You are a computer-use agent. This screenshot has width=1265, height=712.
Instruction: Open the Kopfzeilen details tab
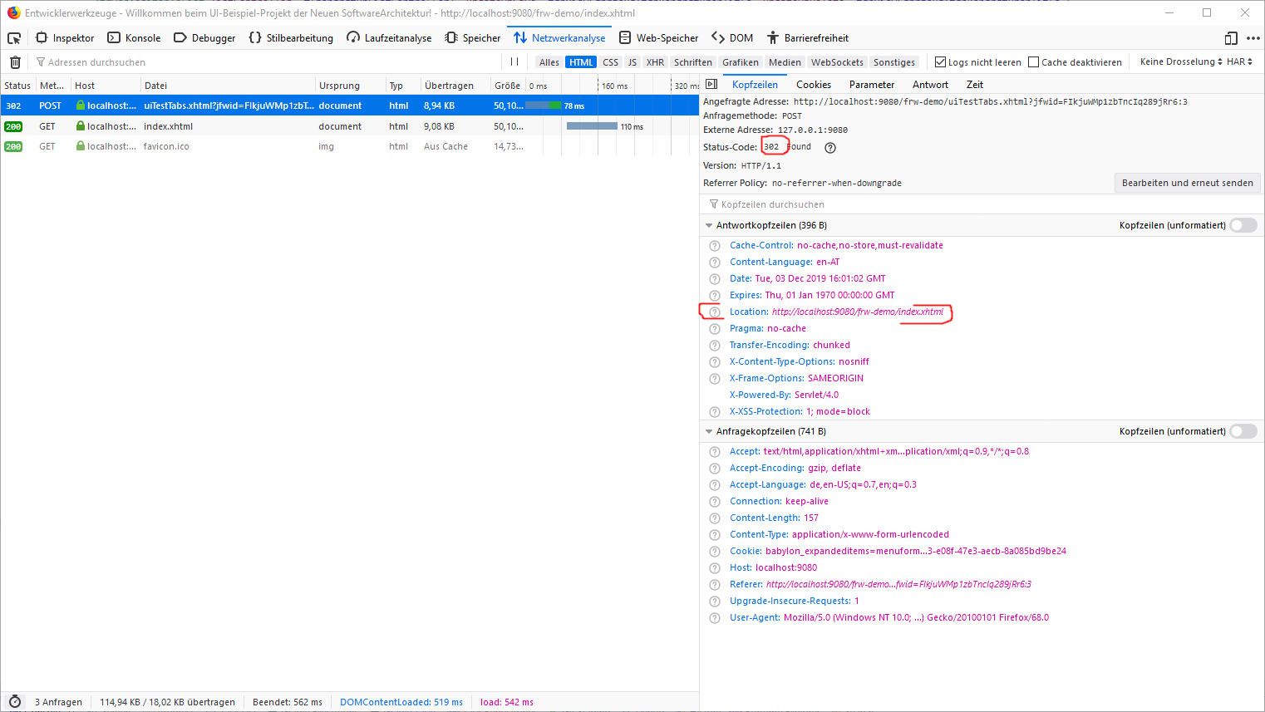click(755, 85)
